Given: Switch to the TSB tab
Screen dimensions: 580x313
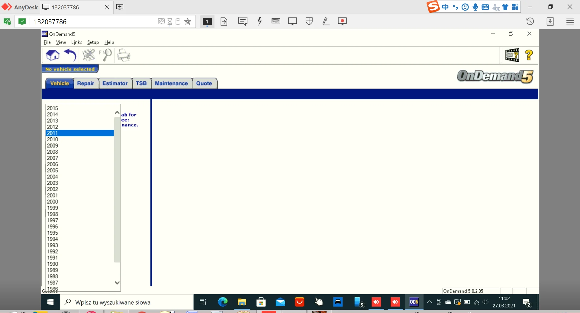Looking at the screenshot, I should [x=141, y=83].
